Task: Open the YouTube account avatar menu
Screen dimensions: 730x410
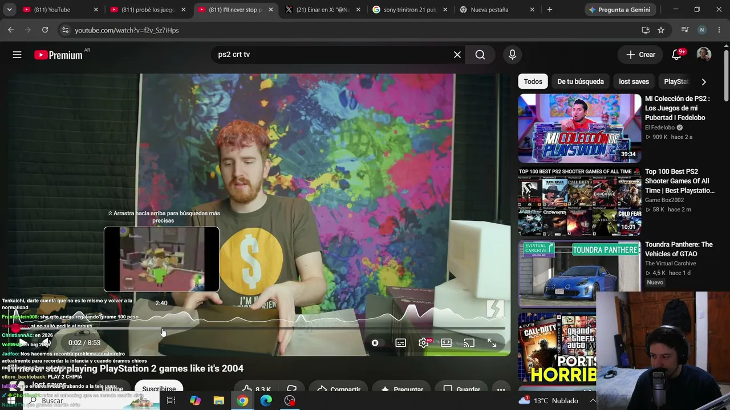Action: point(704,55)
